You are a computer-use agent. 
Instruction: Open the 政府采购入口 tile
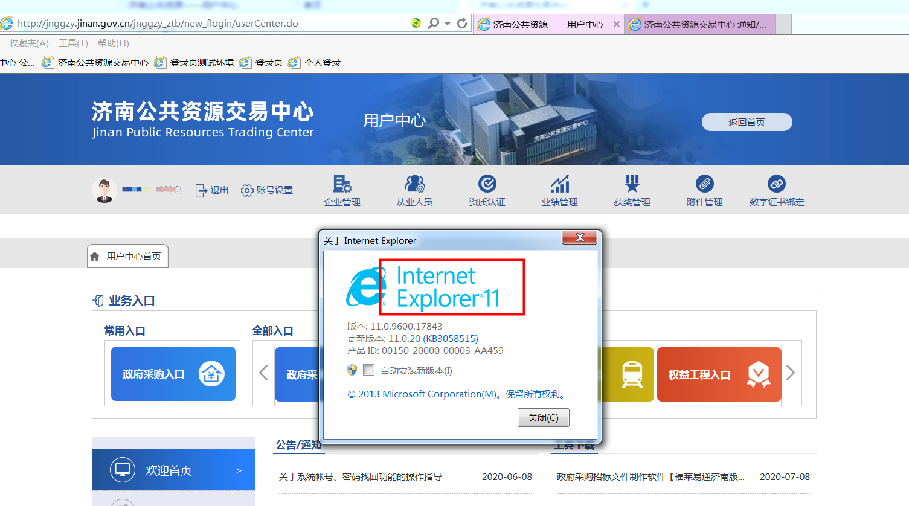(x=173, y=374)
